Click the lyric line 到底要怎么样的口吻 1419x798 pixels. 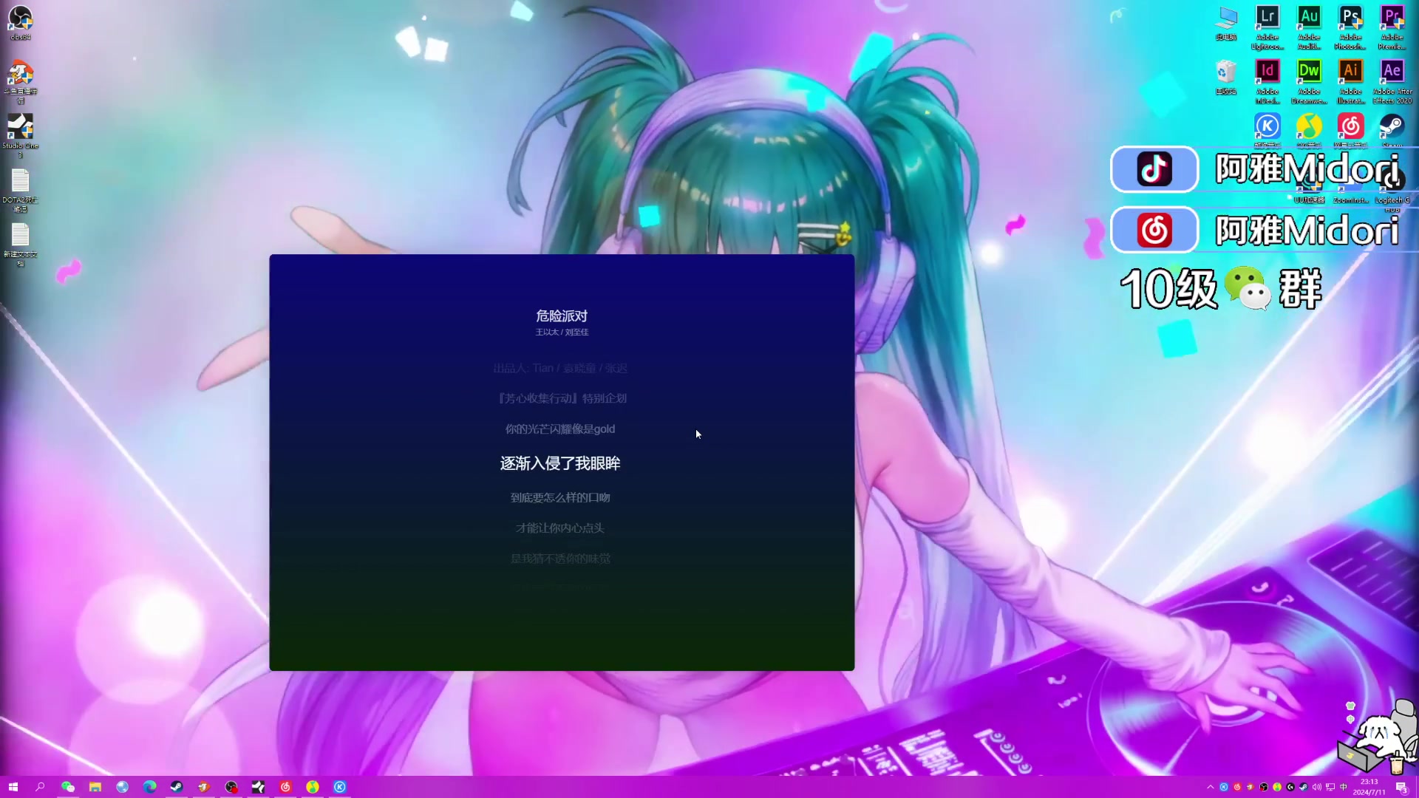click(560, 498)
